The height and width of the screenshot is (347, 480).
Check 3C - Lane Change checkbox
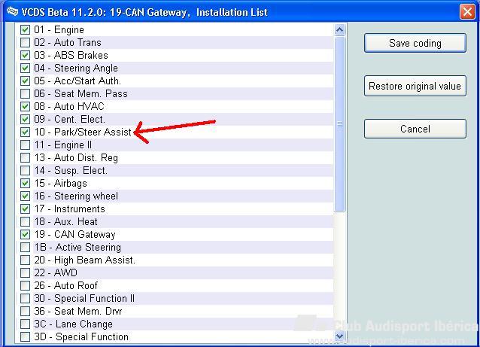point(25,324)
